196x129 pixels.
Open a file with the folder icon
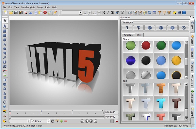point(11,13)
